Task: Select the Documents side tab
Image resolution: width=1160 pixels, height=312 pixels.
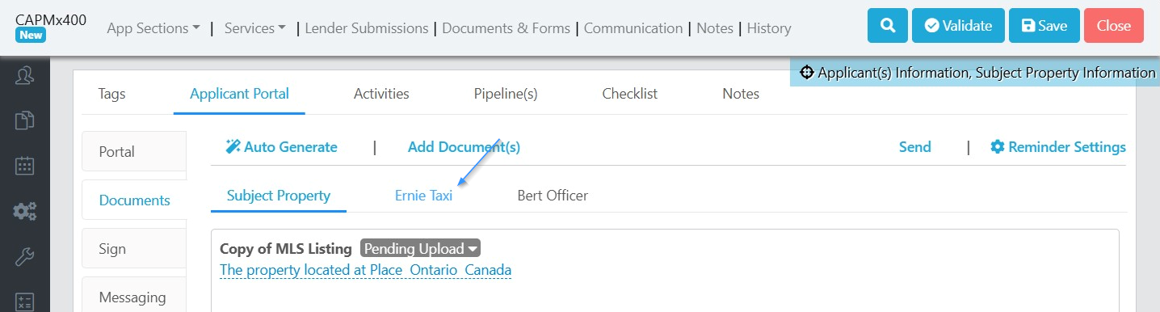Action: 134,200
